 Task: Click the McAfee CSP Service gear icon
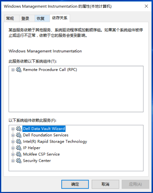click(19, 154)
